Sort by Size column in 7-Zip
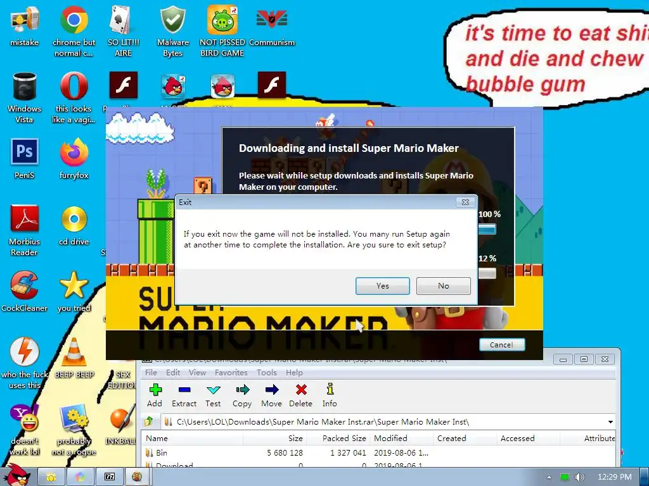The image size is (649, 486). pyautogui.click(x=275, y=438)
